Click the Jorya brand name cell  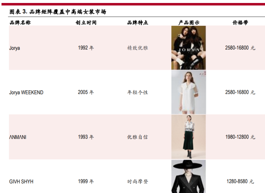click(x=15, y=48)
